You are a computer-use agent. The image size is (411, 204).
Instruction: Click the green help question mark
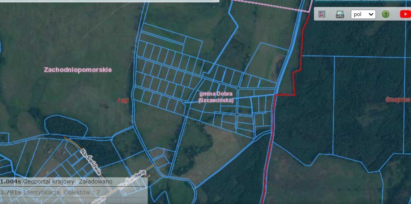click(x=386, y=14)
